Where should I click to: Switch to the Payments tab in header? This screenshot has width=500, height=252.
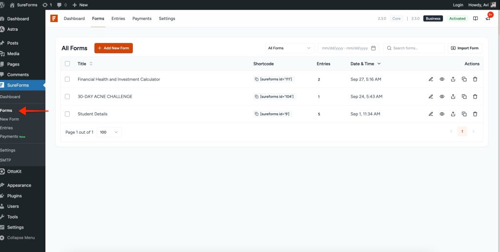click(142, 19)
